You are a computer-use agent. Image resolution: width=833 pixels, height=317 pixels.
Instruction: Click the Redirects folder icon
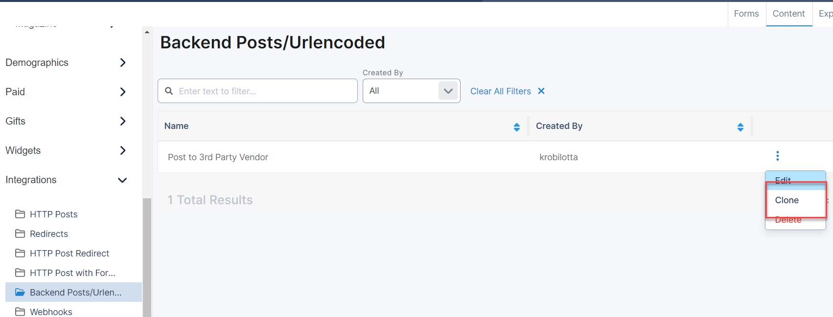click(x=20, y=233)
